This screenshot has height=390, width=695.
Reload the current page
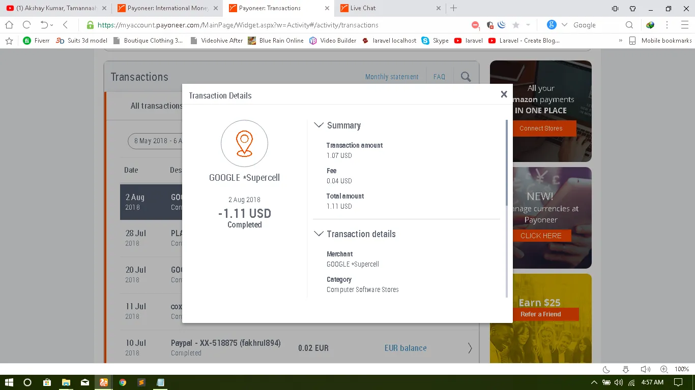tap(26, 25)
